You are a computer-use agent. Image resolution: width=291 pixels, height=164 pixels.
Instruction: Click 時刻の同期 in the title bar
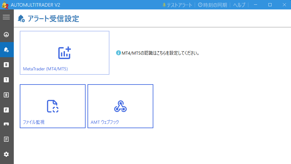pyautogui.click(x=213, y=5)
